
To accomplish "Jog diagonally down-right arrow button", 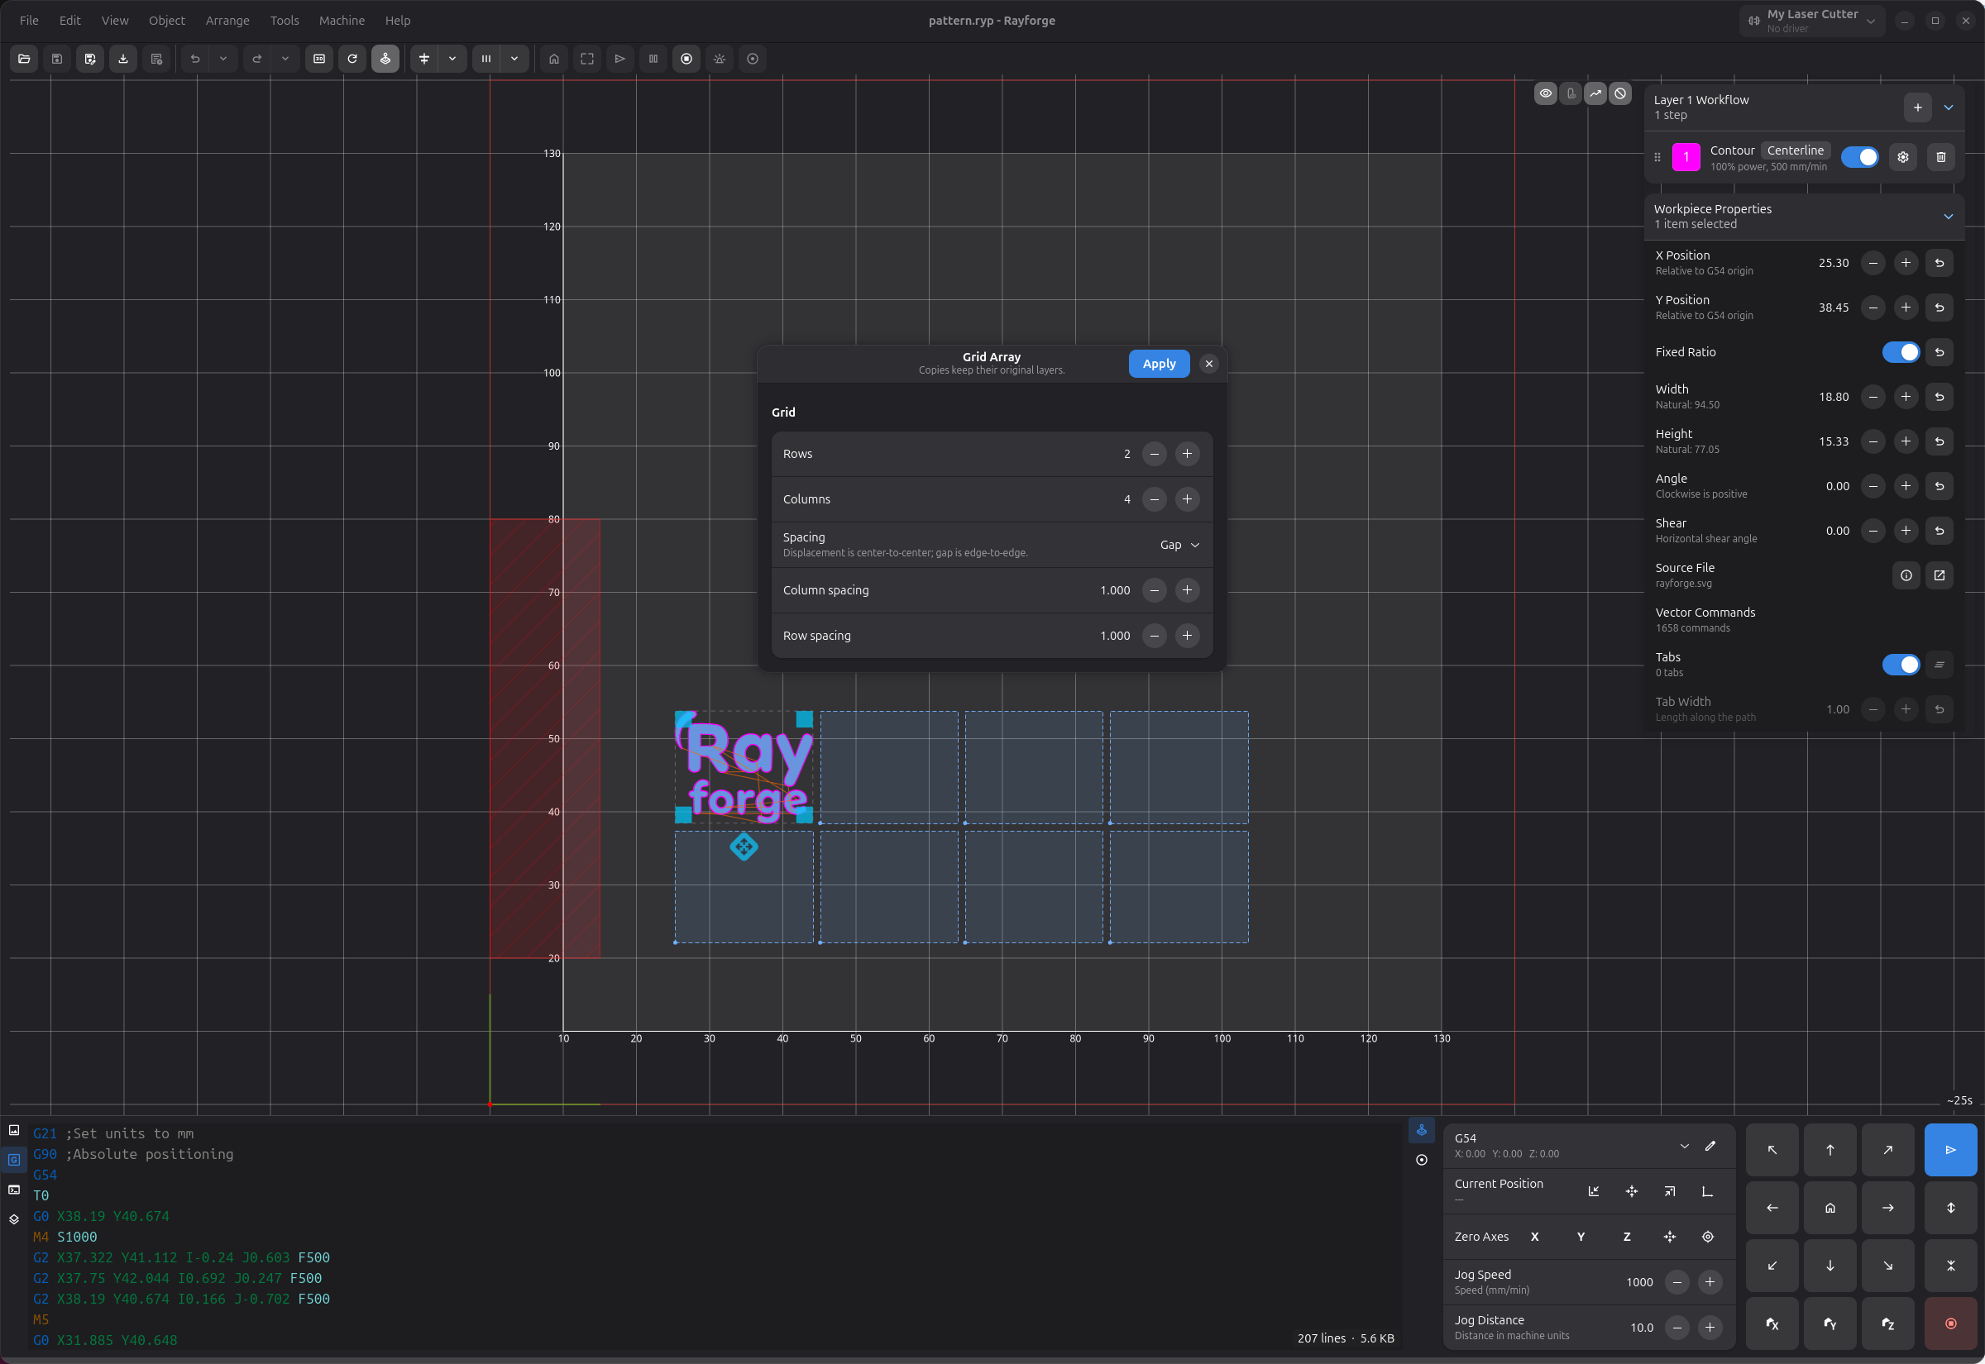I will (1887, 1266).
